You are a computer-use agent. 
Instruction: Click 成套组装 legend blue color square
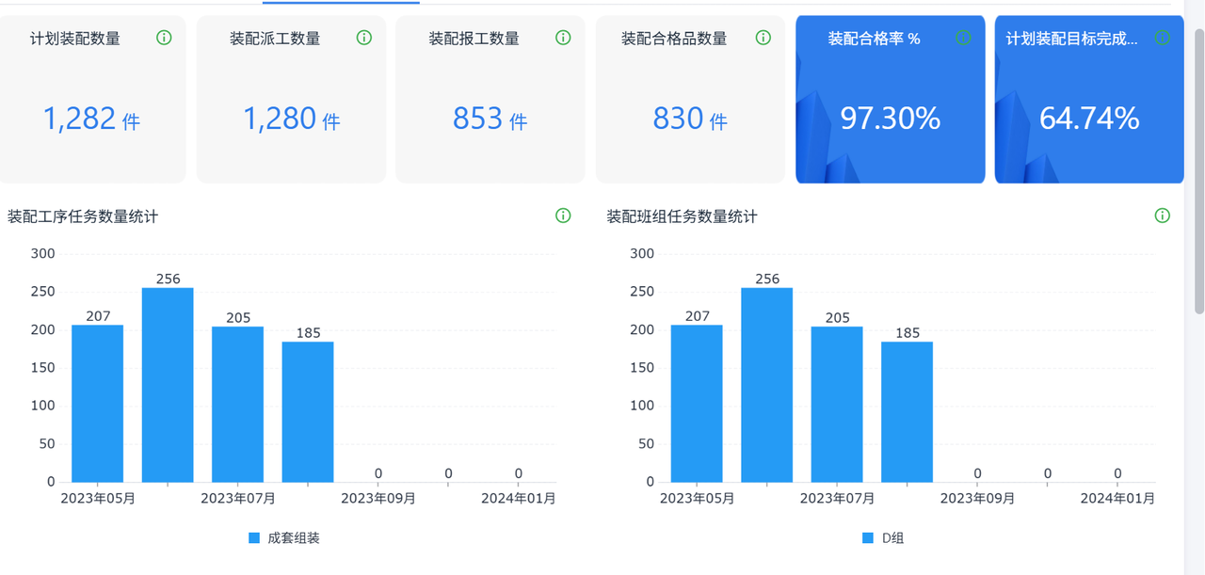click(x=254, y=538)
